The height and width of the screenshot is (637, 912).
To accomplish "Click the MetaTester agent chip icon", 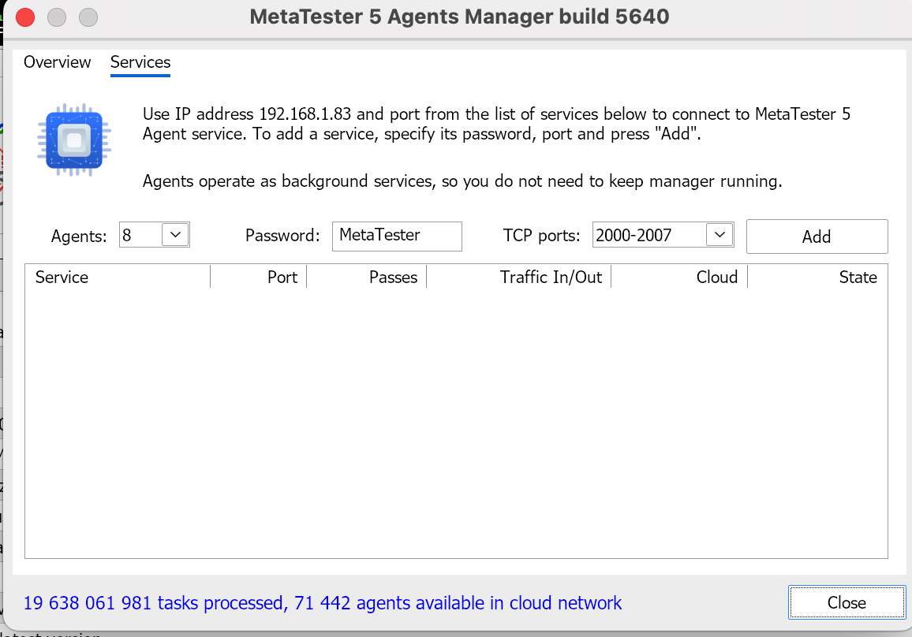I will point(73,141).
